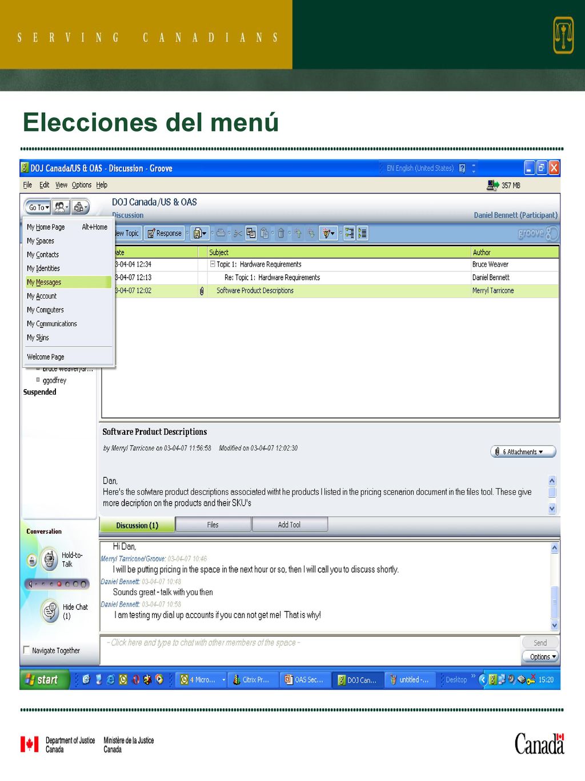Open the Go To dropdown button
585x781 pixels.
[39, 207]
